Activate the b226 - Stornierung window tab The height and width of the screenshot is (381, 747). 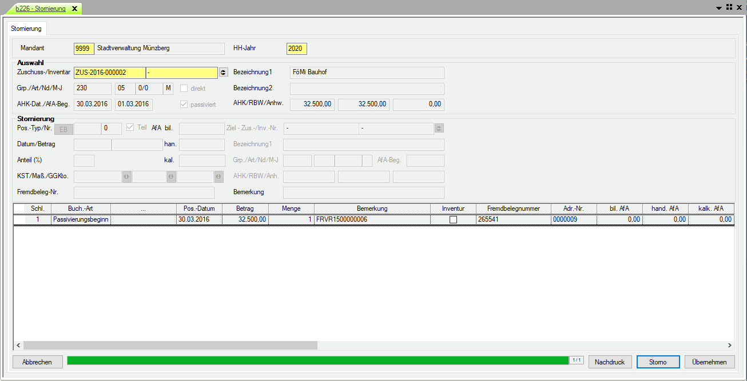tap(41, 9)
